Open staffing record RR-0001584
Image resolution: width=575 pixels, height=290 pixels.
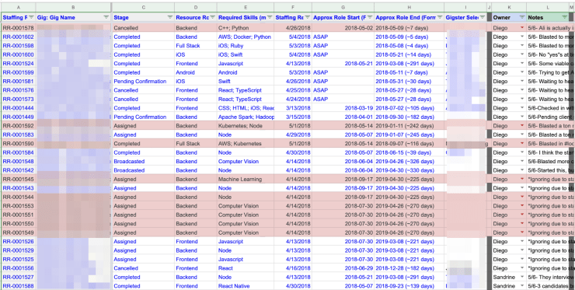pyautogui.click(x=19, y=152)
